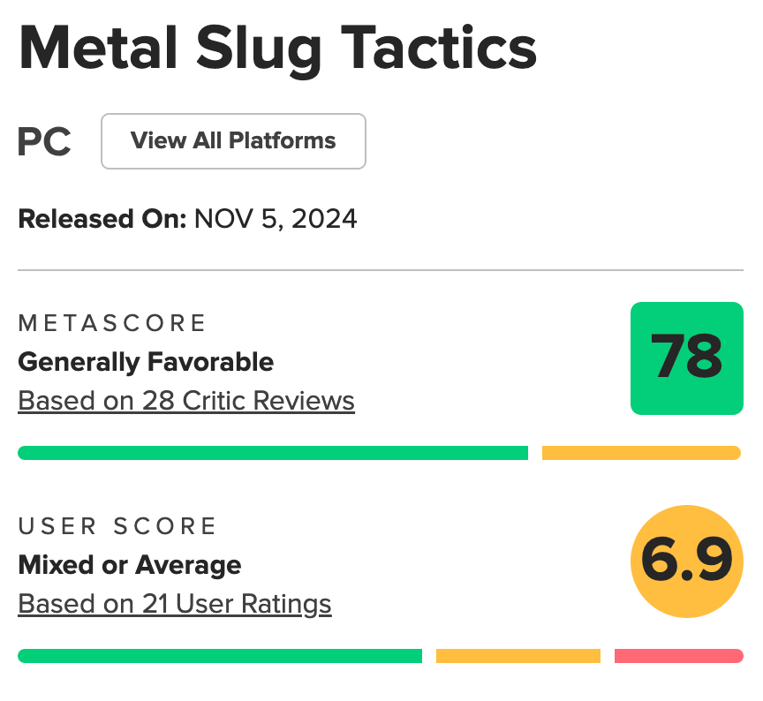Image resolution: width=763 pixels, height=701 pixels.
Task: Click the Mixed or Average verdict text
Action: click(x=130, y=565)
